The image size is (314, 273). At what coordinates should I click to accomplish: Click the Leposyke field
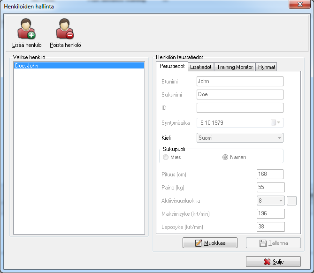pyautogui.click(x=270, y=227)
